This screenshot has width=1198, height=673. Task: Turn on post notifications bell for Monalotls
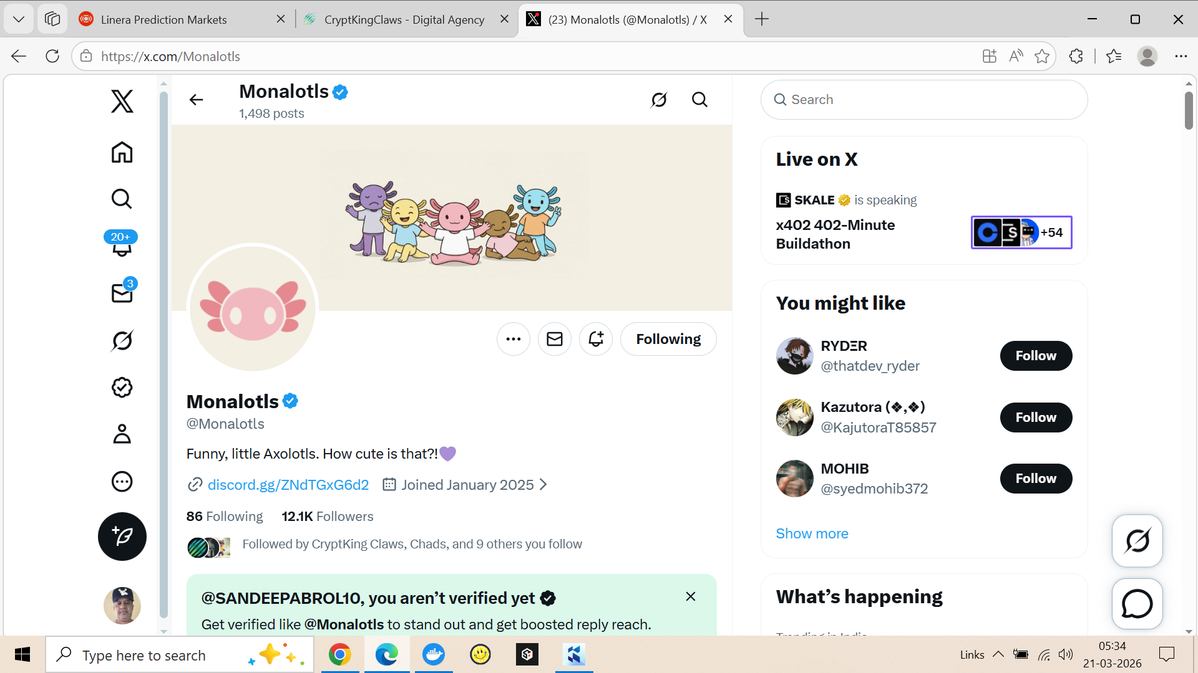(595, 339)
